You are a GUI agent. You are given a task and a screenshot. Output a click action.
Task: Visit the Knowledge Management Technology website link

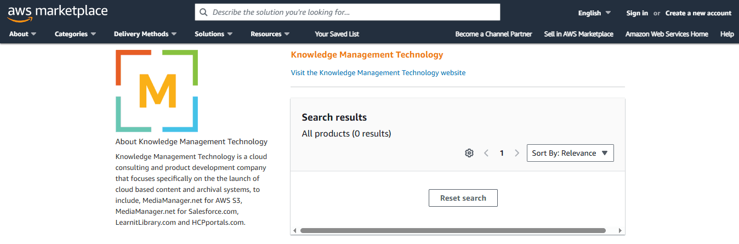378,72
